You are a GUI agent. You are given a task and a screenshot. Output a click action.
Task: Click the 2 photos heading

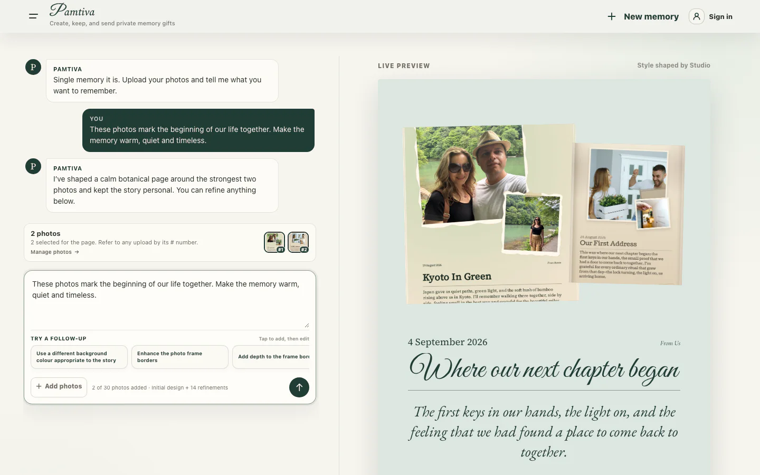(x=45, y=233)
